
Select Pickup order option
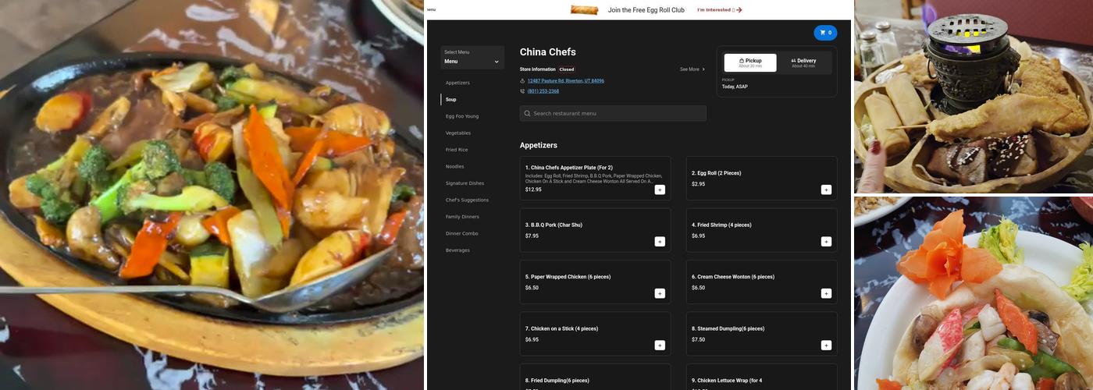point(750,63)
